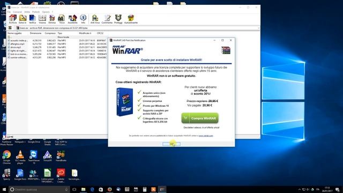Image resolution: width=343 pixels, height=193 pixels.
Task: Click the Elimina (Delete) toolbar icon
Action: pos(52,19)
